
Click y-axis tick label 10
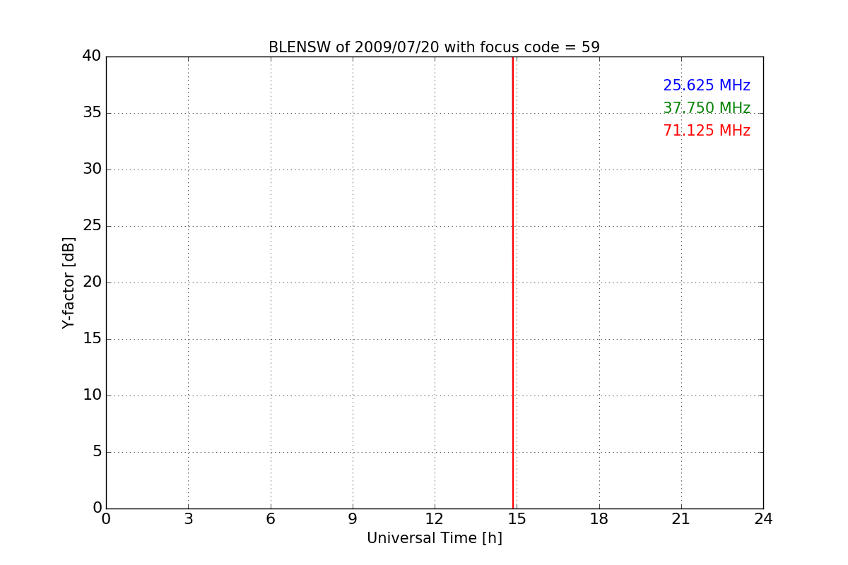click(x=93, y=395)
